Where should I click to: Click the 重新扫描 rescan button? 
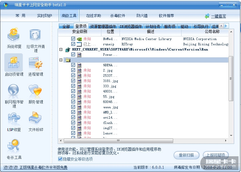(x=186, y=155)
